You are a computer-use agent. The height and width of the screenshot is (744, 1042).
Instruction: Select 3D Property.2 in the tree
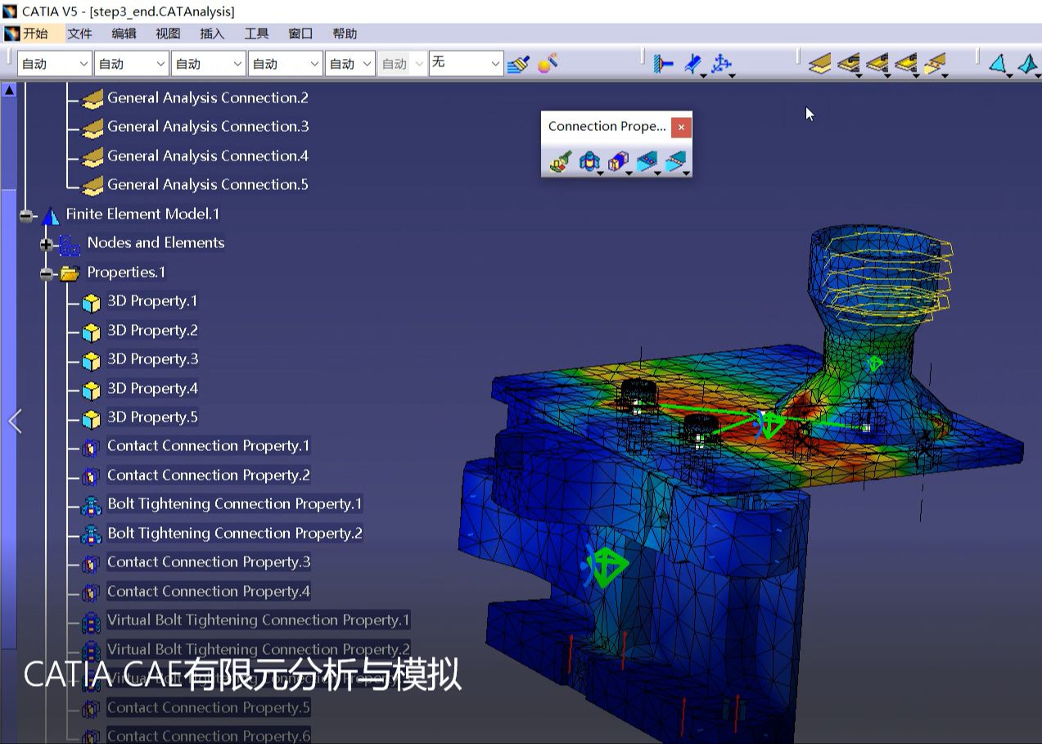152,331
